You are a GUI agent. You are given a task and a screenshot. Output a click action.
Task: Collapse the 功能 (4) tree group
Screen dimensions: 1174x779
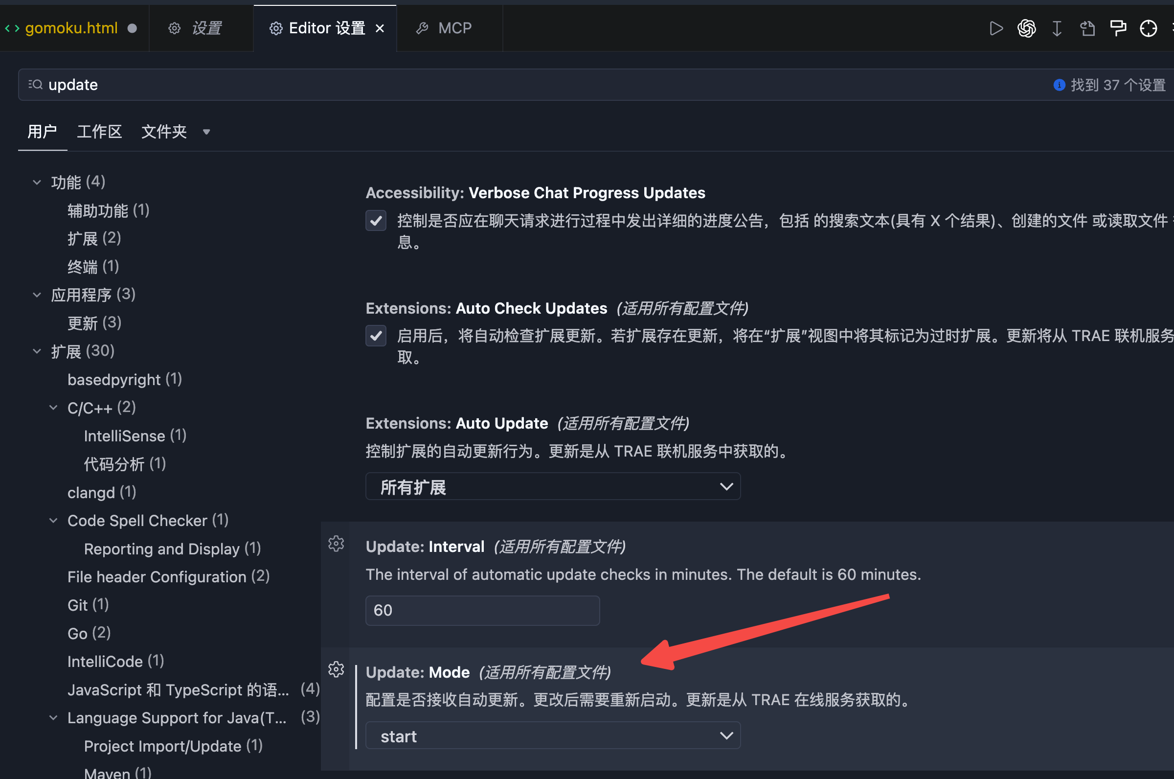[x=37, y=183]
